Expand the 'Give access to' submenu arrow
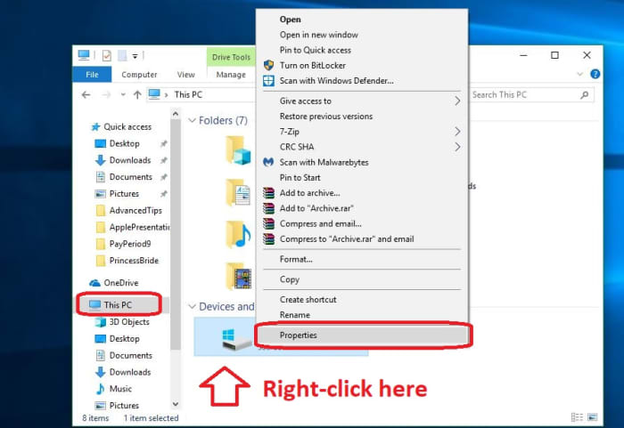The height and width of the screenshot is (428, 624). 457,101
